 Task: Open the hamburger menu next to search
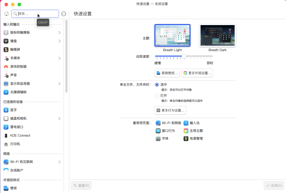click(64, 14)
